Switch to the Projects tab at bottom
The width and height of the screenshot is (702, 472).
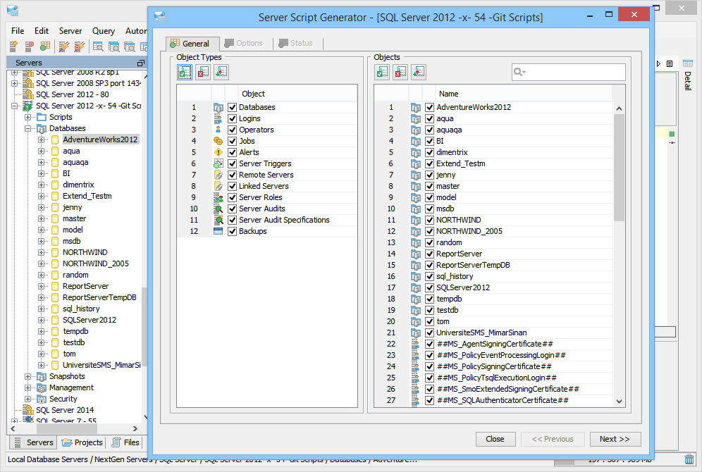[82, 442]
